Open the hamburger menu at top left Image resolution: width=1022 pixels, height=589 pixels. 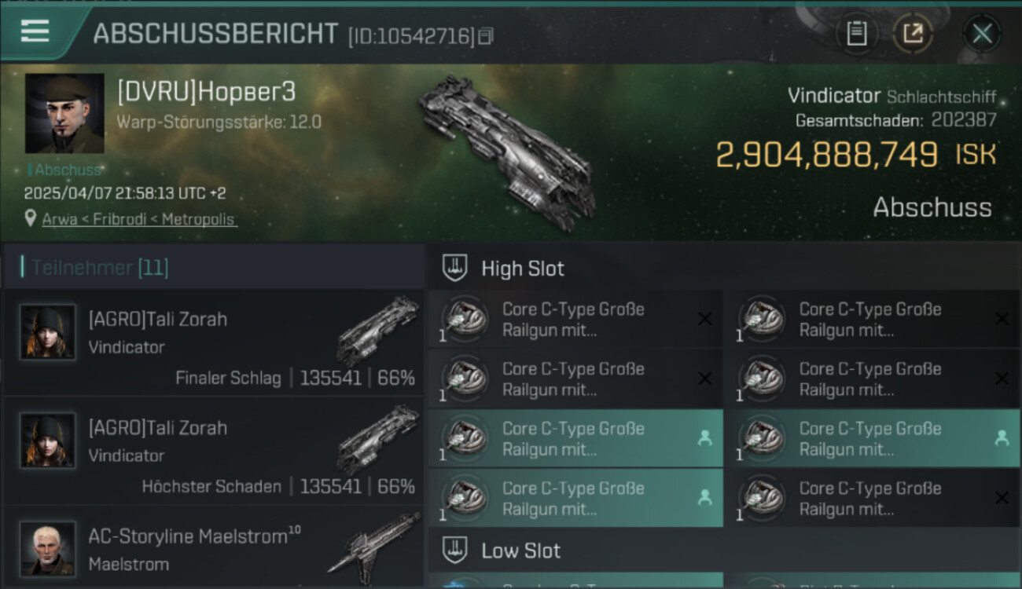click(x=35, y=32)
